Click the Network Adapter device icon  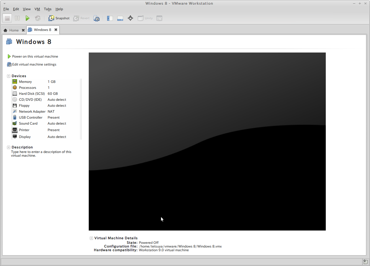click(15, 111)
